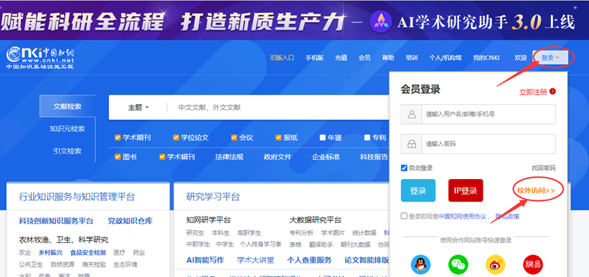Screen dimensions: 589x277
Task: Open 我的CNKI in the top navigation
Action: [486, 58]
